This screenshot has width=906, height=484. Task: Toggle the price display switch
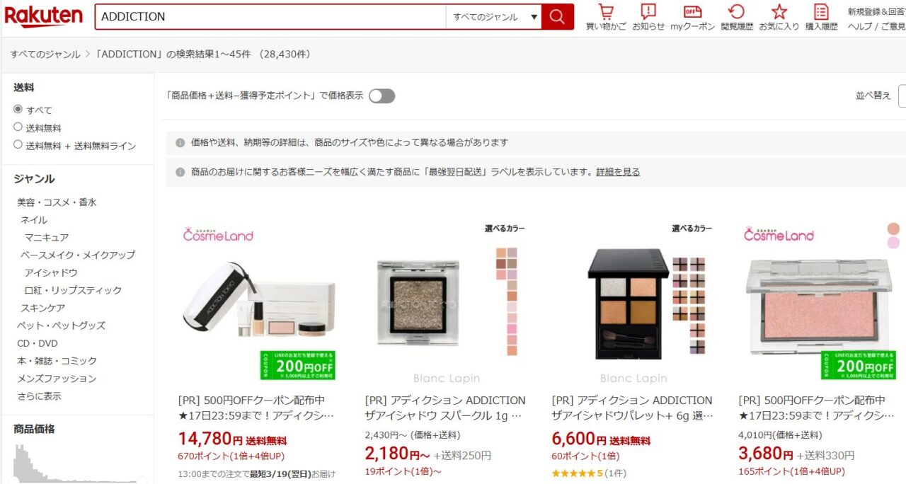[382, 96]
